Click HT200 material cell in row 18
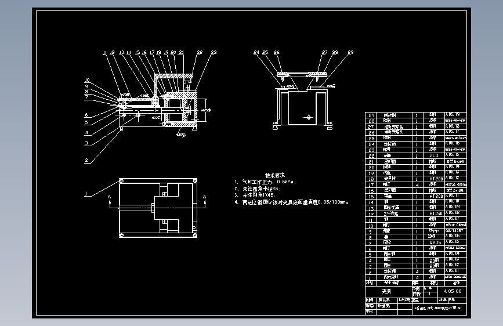The height and width of the screenshot is (326, 503). point(434,179)
